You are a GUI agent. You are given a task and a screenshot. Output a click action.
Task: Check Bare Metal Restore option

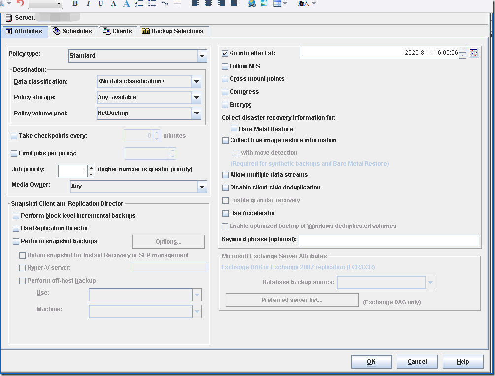click(x=234, y=128)
